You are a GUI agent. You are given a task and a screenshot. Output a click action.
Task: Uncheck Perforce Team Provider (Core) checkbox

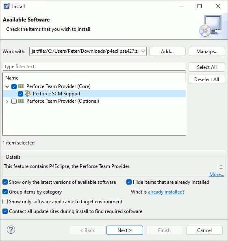[x=14, y=86]
